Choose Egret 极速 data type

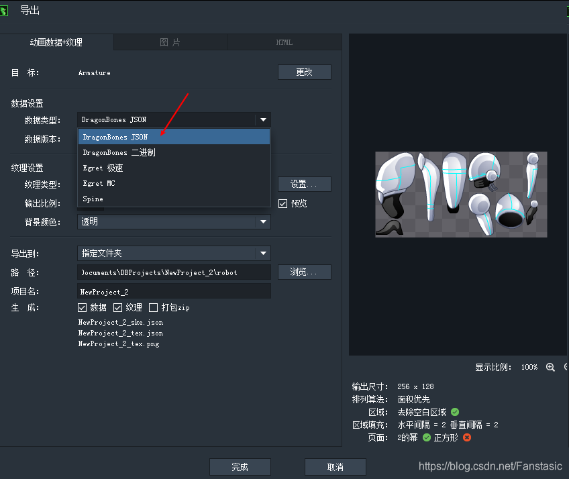174,168
